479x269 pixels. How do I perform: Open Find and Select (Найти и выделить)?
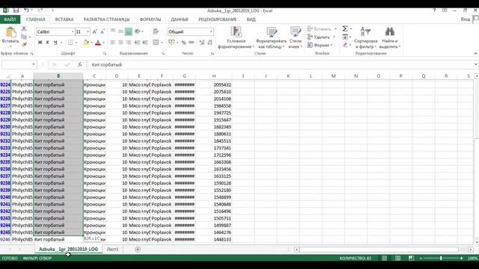click(390, 37)
